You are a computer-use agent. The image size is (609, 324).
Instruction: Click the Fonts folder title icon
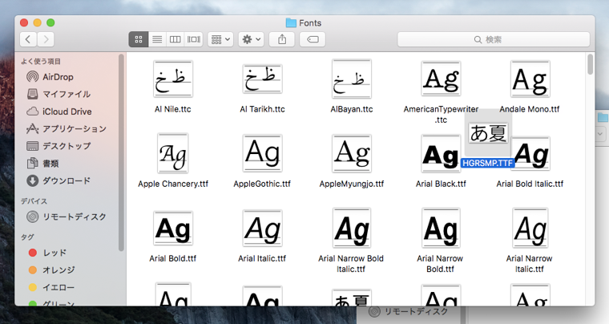(291, 23)
